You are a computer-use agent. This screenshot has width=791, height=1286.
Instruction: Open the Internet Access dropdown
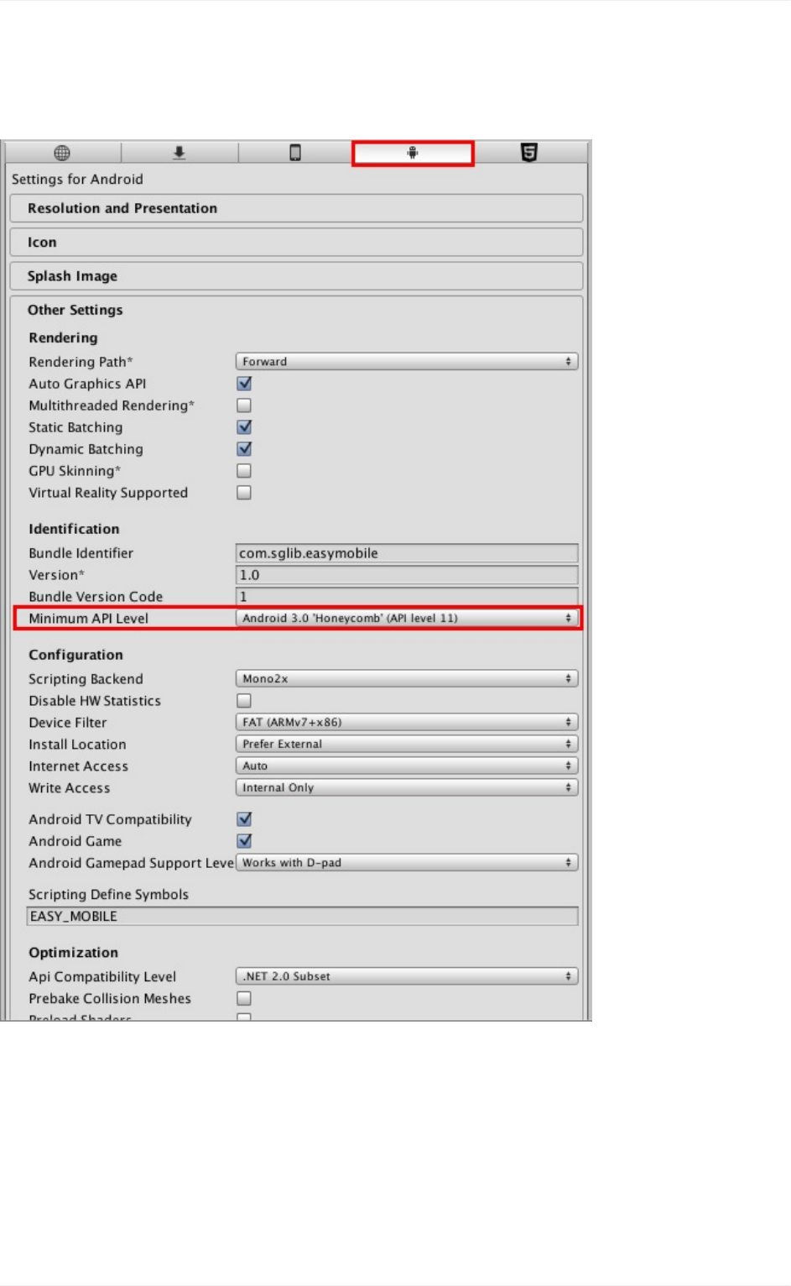coord(407,766)
